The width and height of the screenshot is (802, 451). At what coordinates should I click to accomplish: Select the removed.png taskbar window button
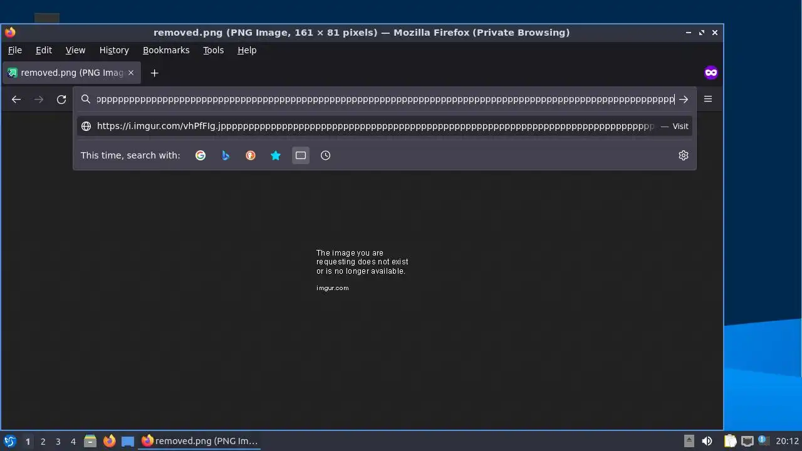click(200, 441)
